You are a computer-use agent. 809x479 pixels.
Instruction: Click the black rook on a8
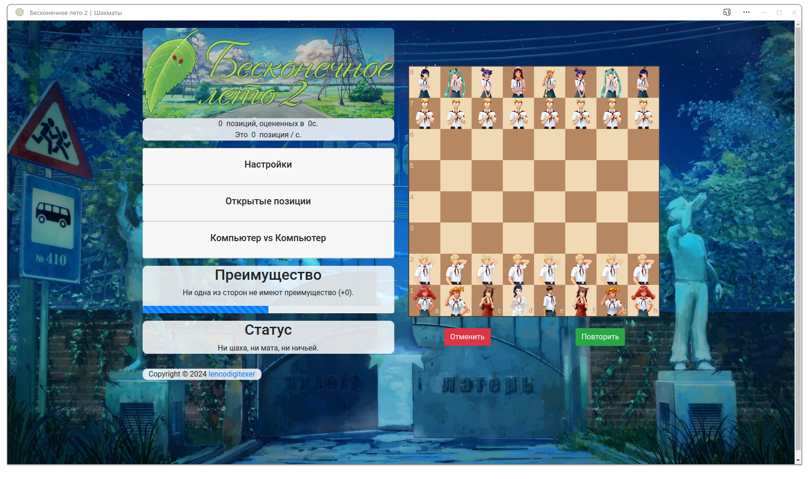click(x=425, y=82)
